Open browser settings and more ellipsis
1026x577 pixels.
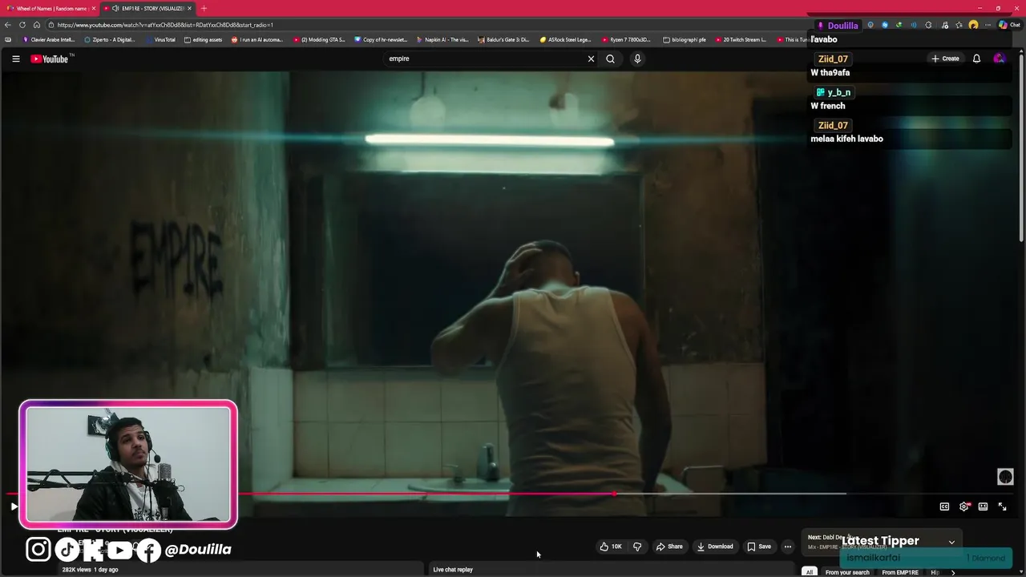(x=988, y=25)
